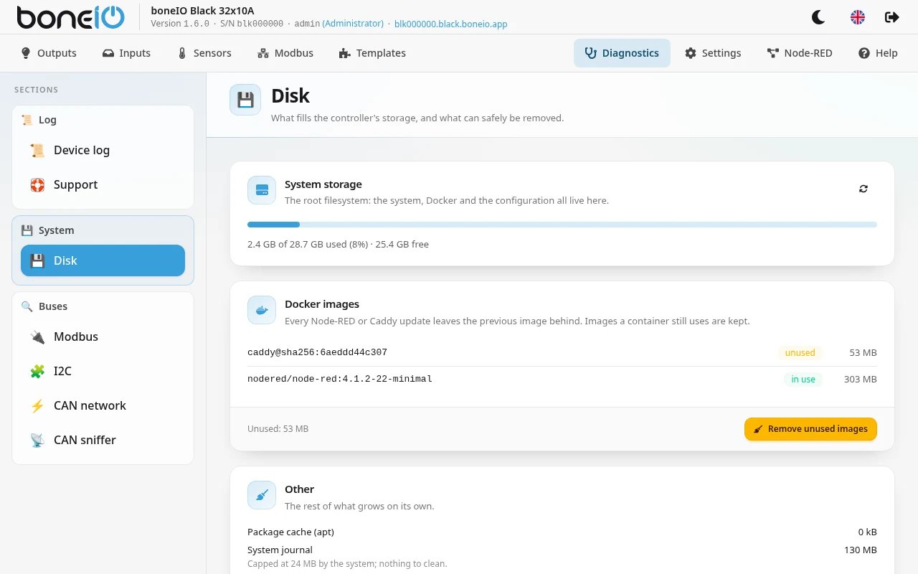
Task: Click the admin (Administrator) user label
Action: (x=339, y=24)
